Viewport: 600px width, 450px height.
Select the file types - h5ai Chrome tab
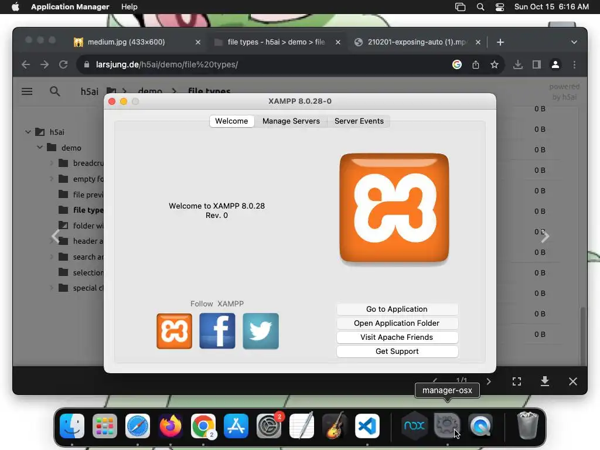click(x=277, y=42)
